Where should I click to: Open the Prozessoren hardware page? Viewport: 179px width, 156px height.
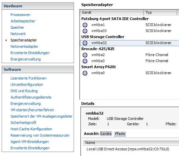(x=20, y=15)
